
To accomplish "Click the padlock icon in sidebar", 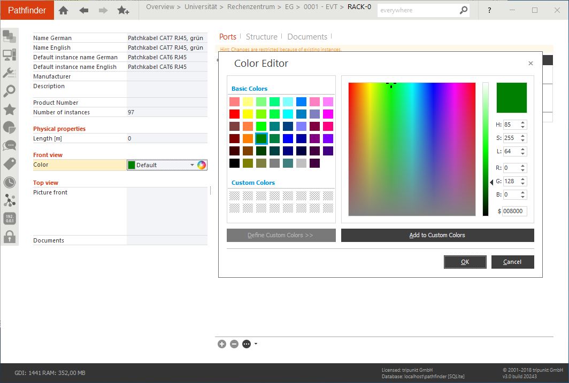I will (10, 236).
